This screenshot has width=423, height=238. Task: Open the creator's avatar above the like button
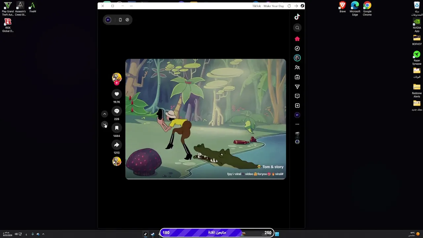[117, 77]
